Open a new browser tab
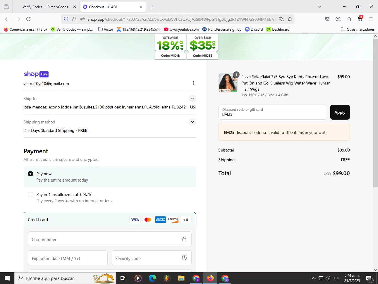Screen dimensions: 378x284 point(152,7)
